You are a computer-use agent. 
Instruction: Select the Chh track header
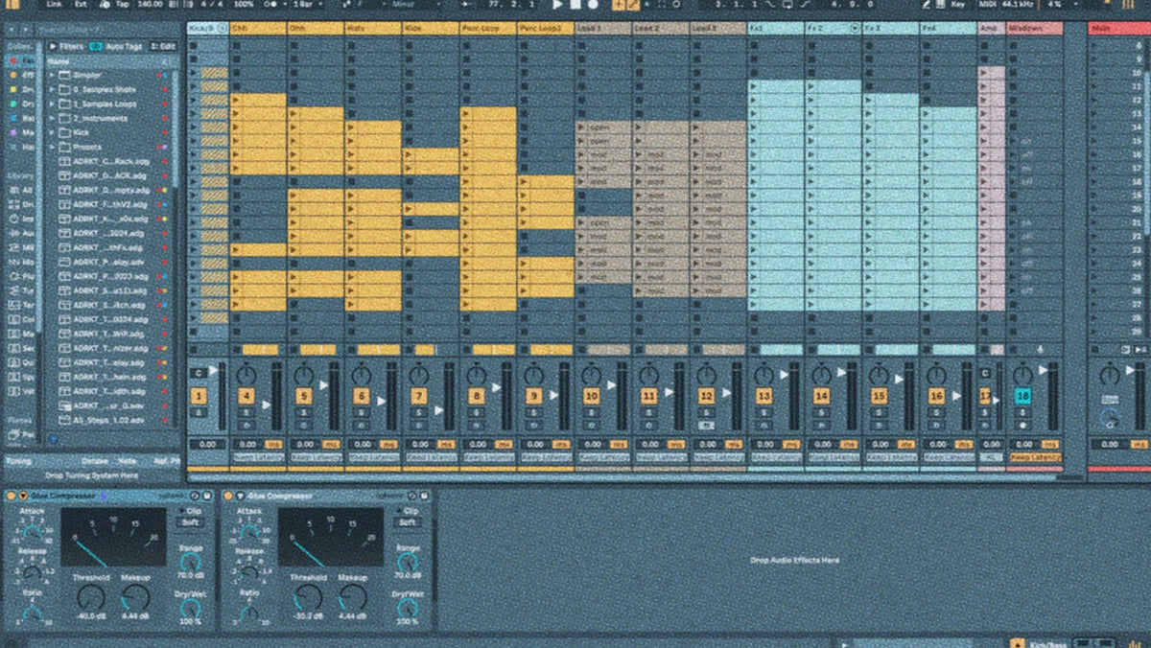pyautogui.click(x=257, y=29)
